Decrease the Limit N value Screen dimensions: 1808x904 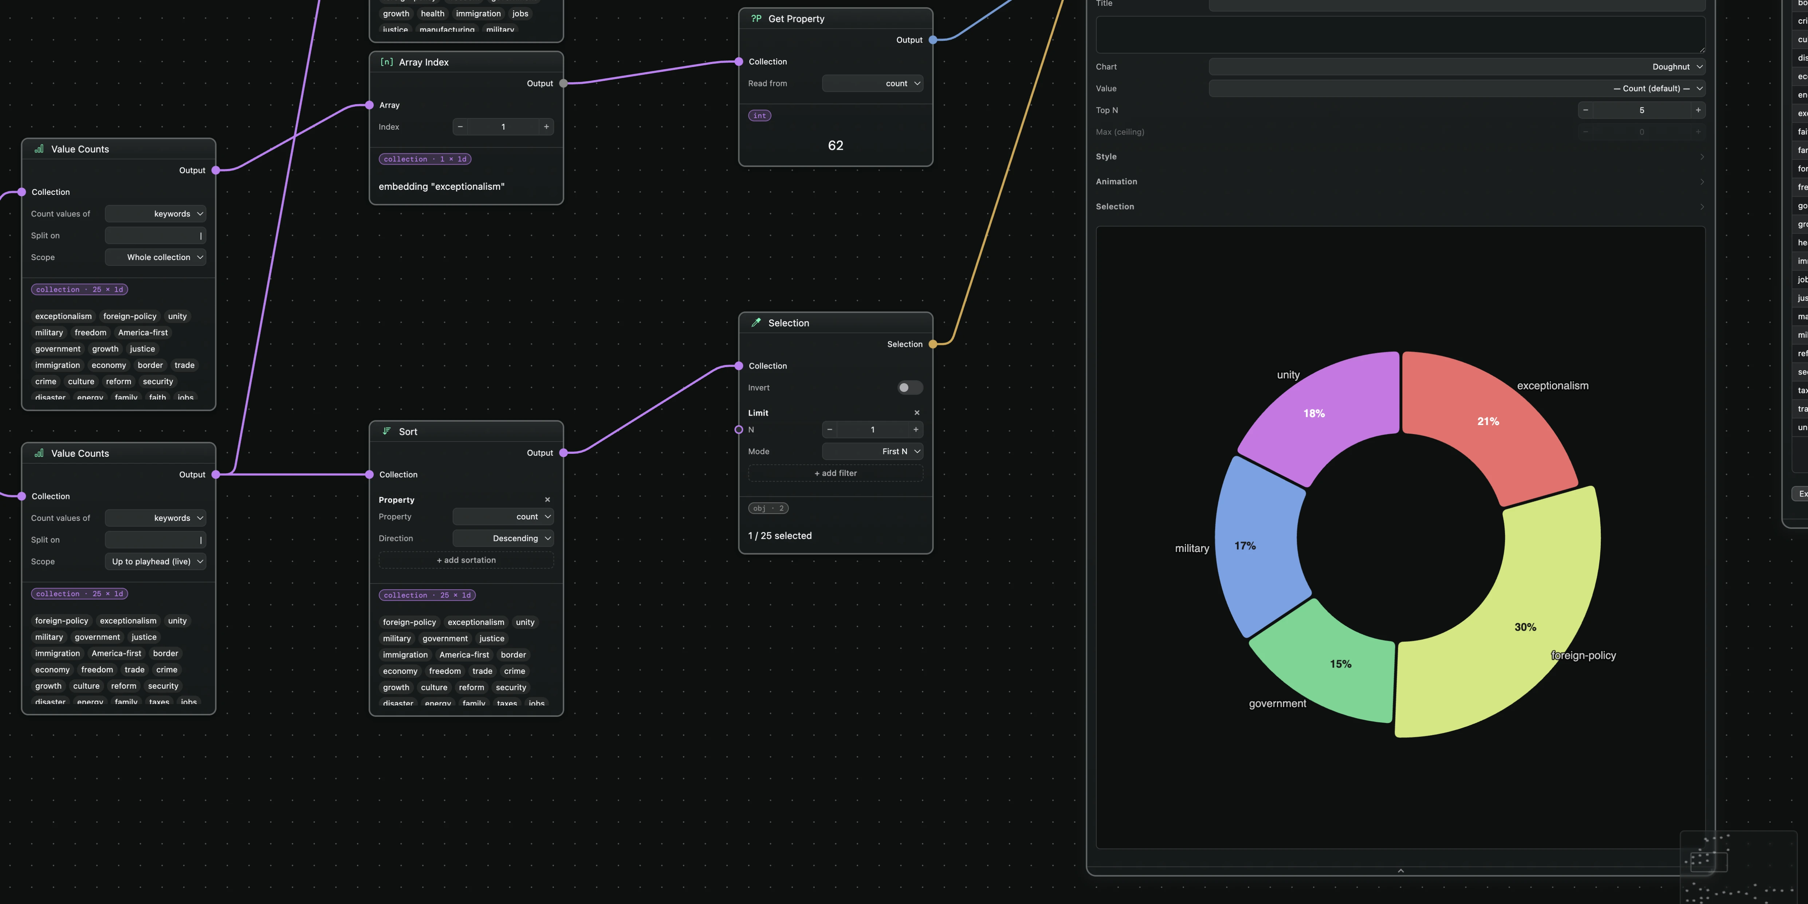(x=830, y=429)
